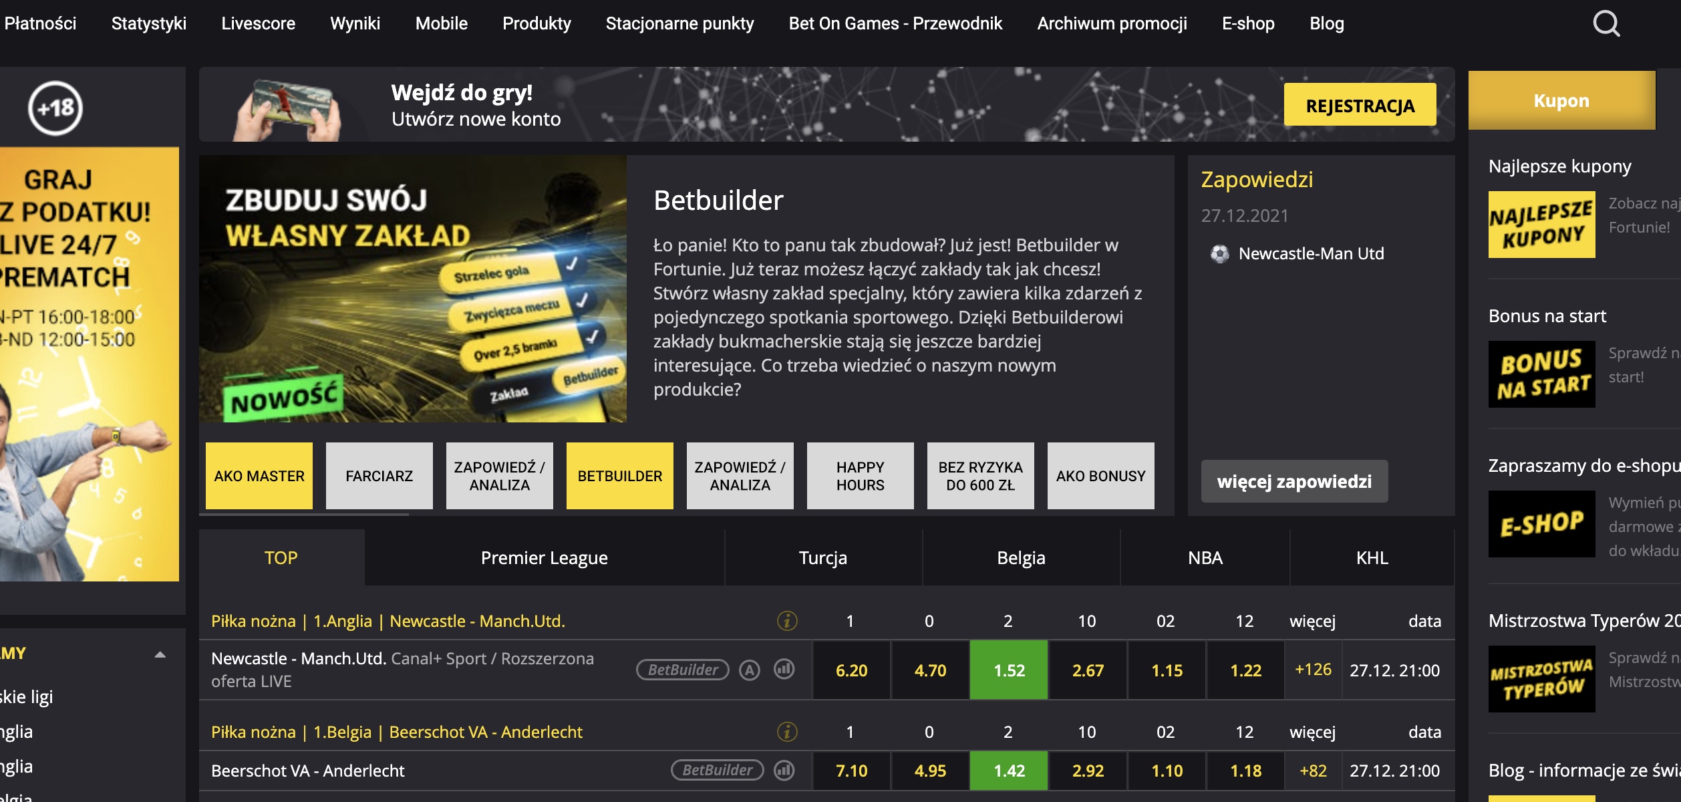Open info icon for Newcastle - Manch.Utd. header
1681x802 pixels.
point(787,621)
